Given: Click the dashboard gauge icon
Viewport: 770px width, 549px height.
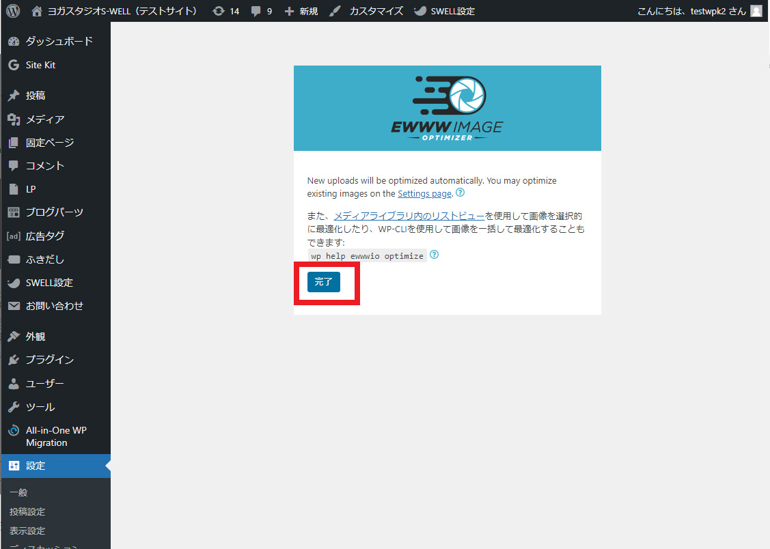Looking at the screenshot, I should pyautogui.click(x=14, y=41).
